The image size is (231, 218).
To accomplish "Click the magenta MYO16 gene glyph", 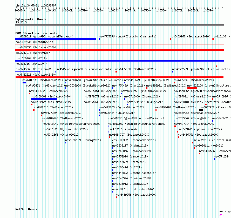I will click(x=221, y=215).
